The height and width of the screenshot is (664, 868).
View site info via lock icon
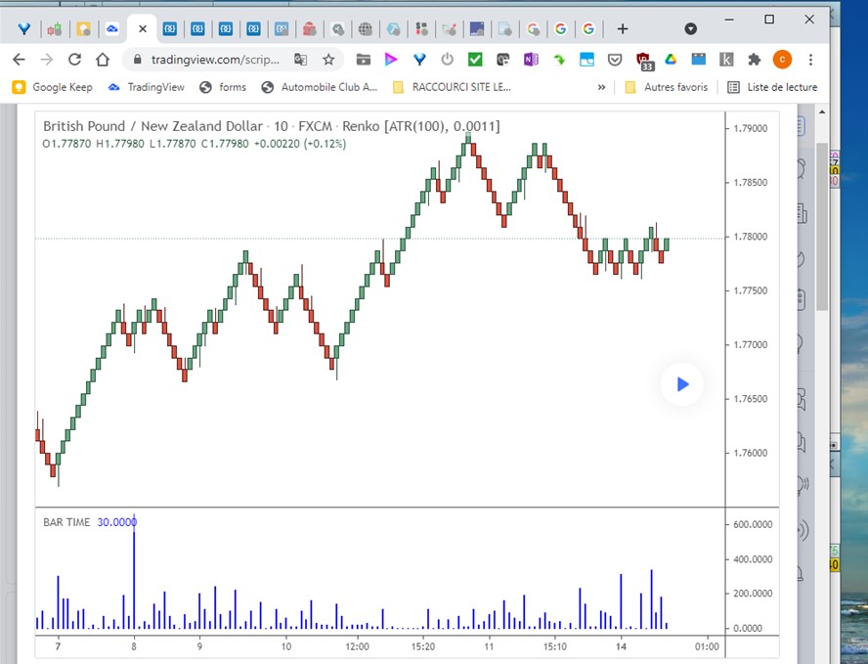coord(137,60)
